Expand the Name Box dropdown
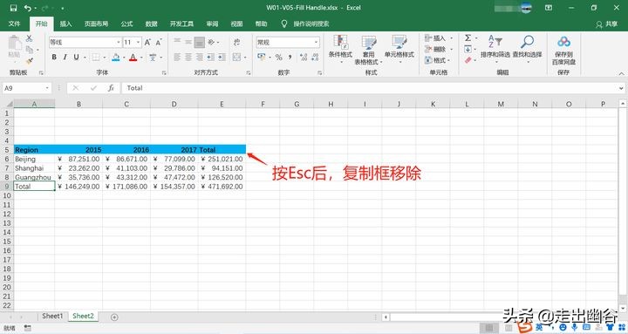The height and width of the screenshot is (334, 628). pyautogui.click(x=47, y=88)
